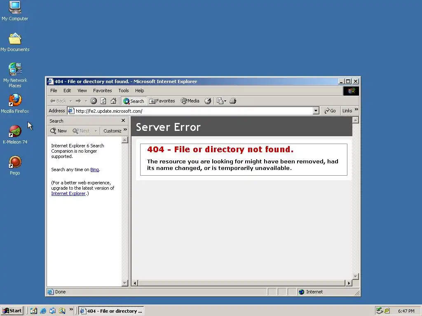The height and width of the screenshot is (316, 422).
Task: Click the Forward arrow button
Action: (x=78, y=101)
